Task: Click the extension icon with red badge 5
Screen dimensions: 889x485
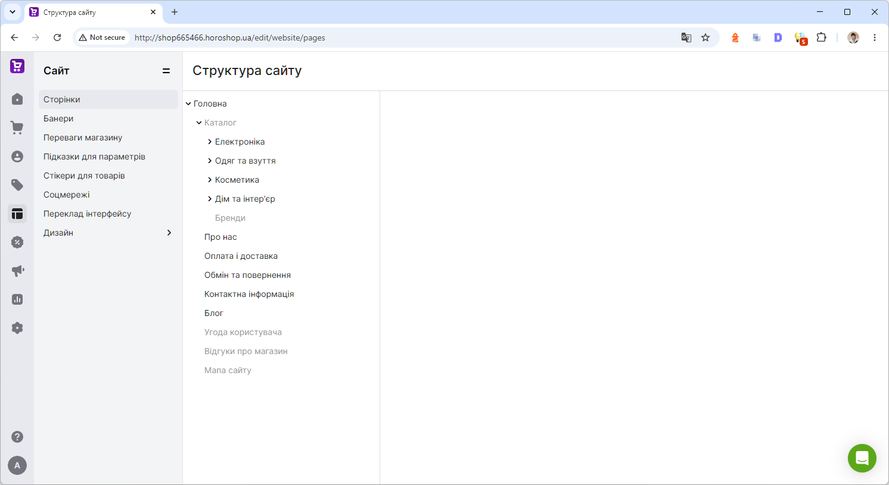Action: [x=800, y=38]
